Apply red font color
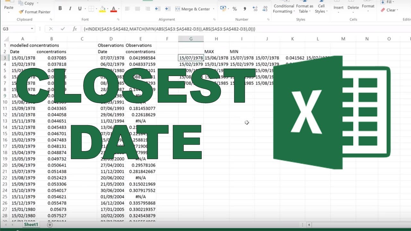Screen dimensions: 411x231 (x=113, y=9)
